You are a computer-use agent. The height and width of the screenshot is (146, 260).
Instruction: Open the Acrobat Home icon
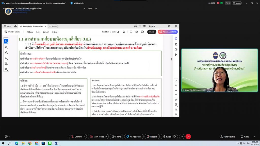[x=15, y=26]
